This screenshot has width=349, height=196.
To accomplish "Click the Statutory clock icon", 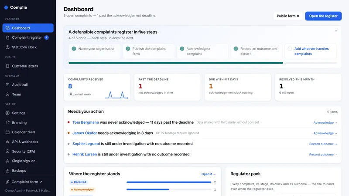I will 7,47.
